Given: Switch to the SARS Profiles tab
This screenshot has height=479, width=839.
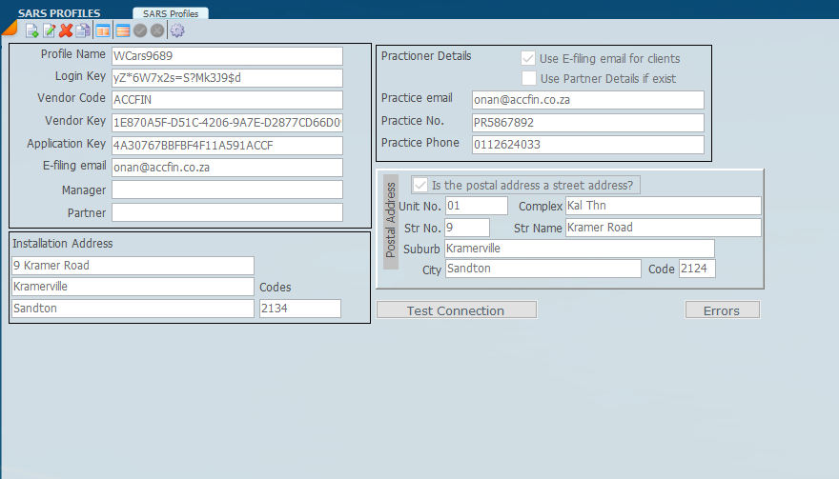Looking at the screenshot, I should (171, 13).
